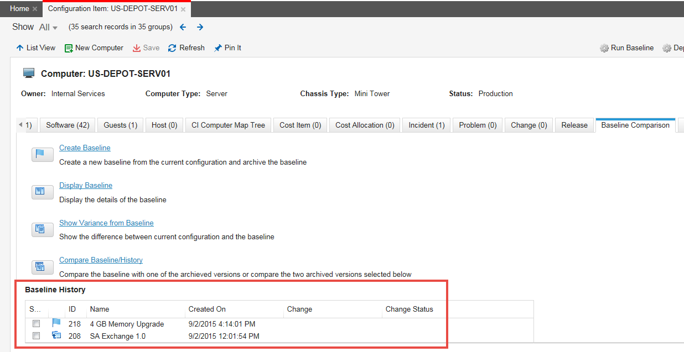Refresh the configuration item record
Viewport: 684px width, 352px height.
186,48
